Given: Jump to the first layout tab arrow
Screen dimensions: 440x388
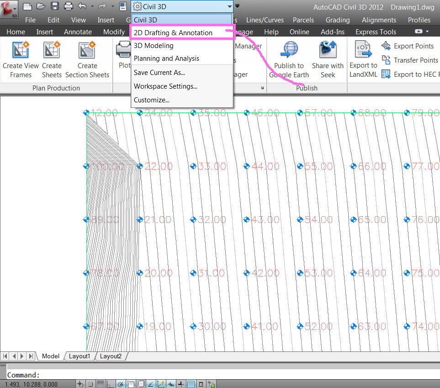Looking at the screenshot, I should [5, 356].
